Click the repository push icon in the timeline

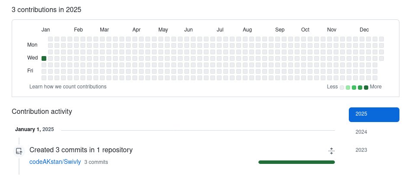(19, 151)
